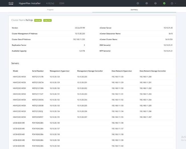Screen dimensions: 186x149
Task: Click management hypervisor IP 10.10.30.129
Action: pyautogui.click(x=55, y=82)
